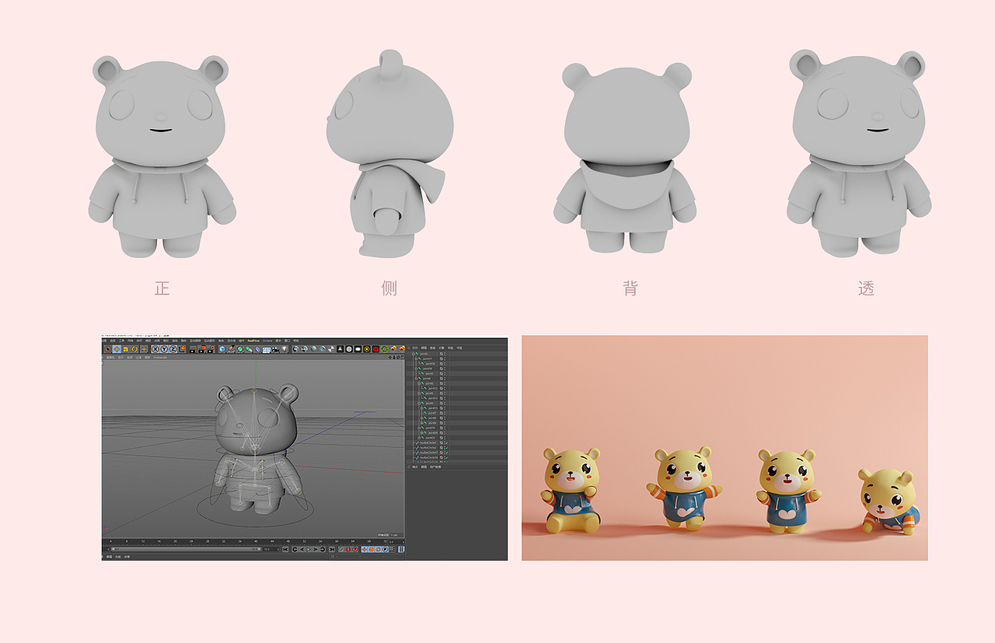This screenshot has width=995, height=643.
Task: Collapse the joint5 node
Action: pos(419,393)
